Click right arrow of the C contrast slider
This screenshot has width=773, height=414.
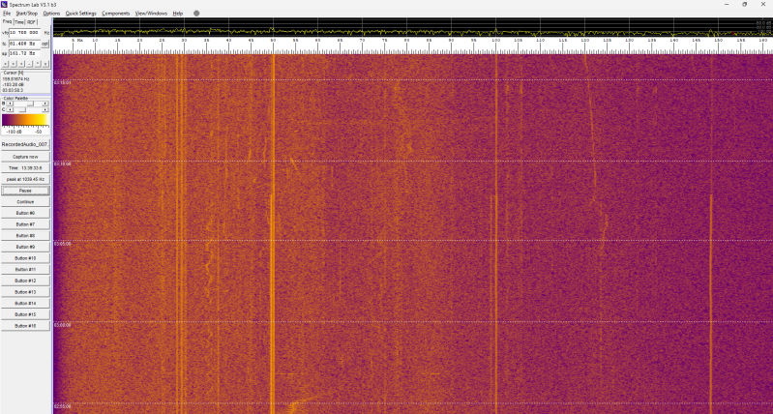(45, 110)
